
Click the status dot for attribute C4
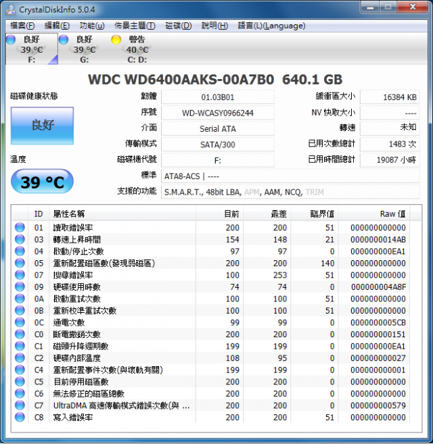click(x=20, y=370)
